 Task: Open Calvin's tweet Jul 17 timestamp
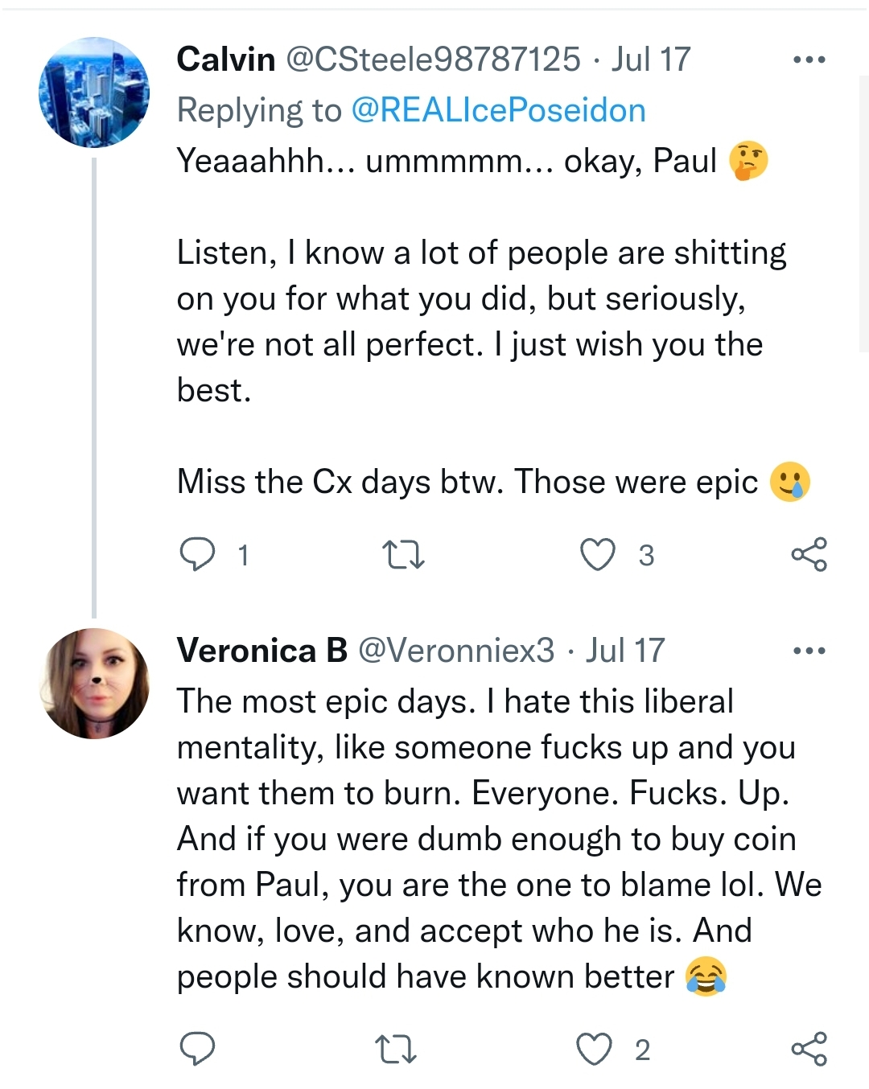tap(650, 60)
